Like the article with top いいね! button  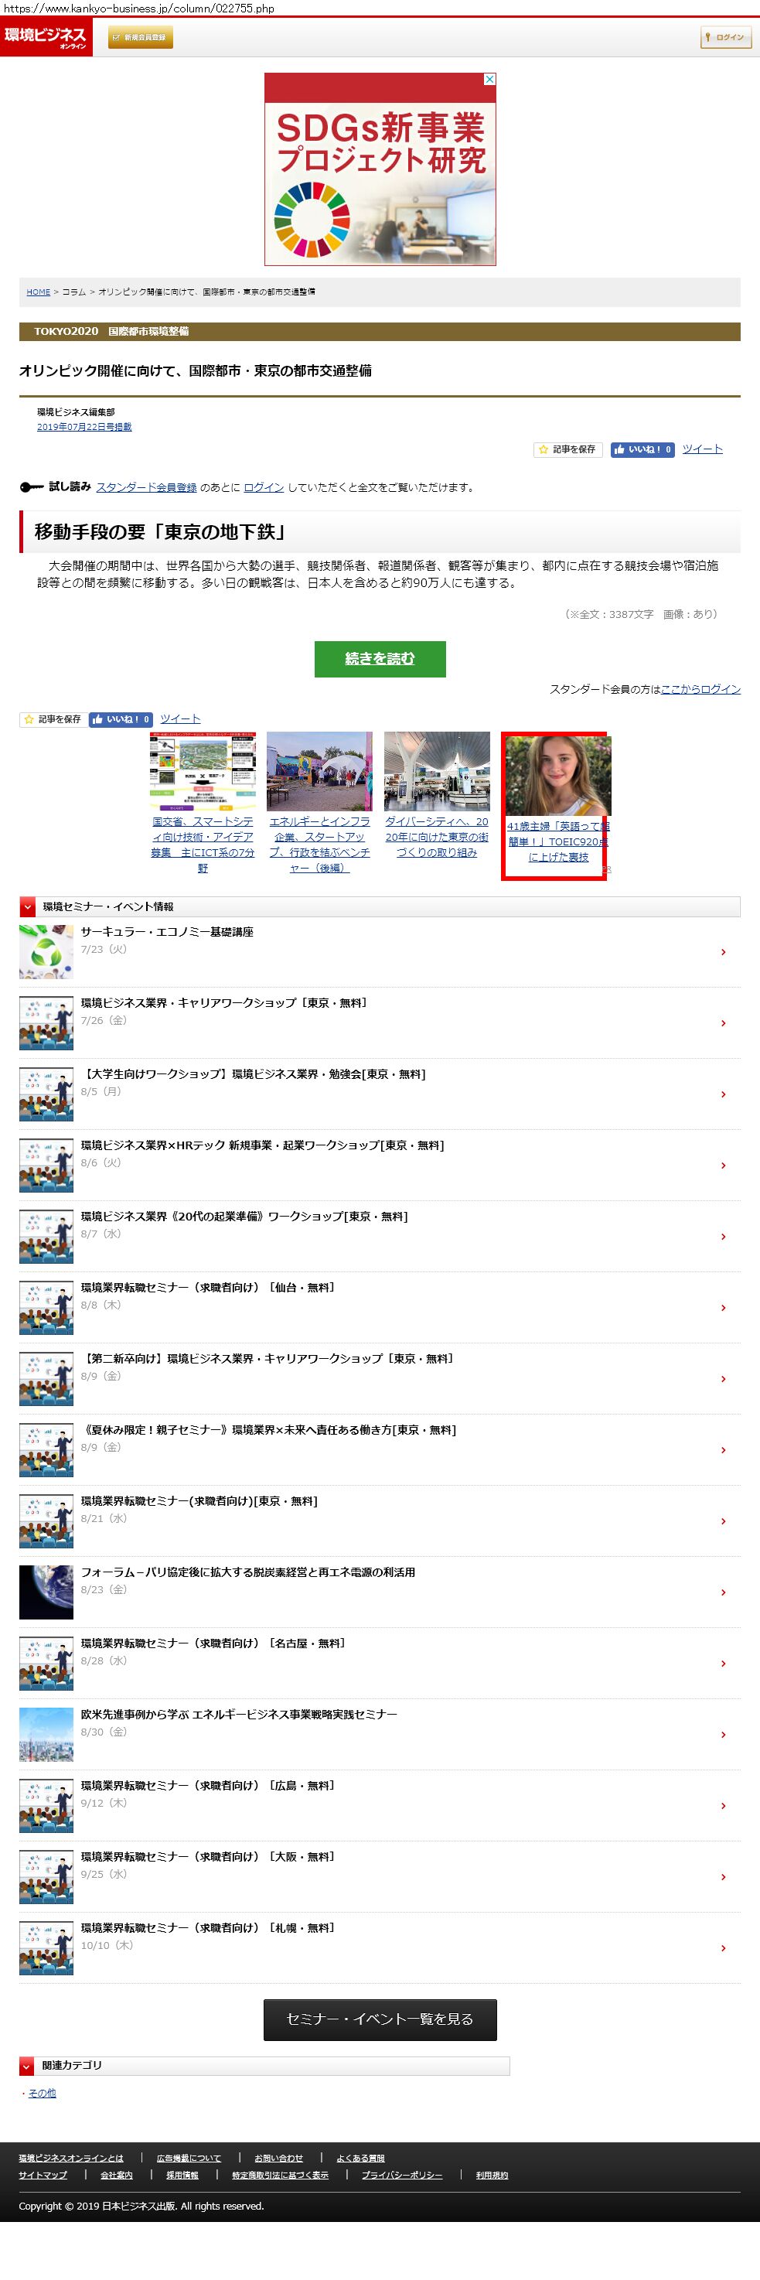click(642, 449)
